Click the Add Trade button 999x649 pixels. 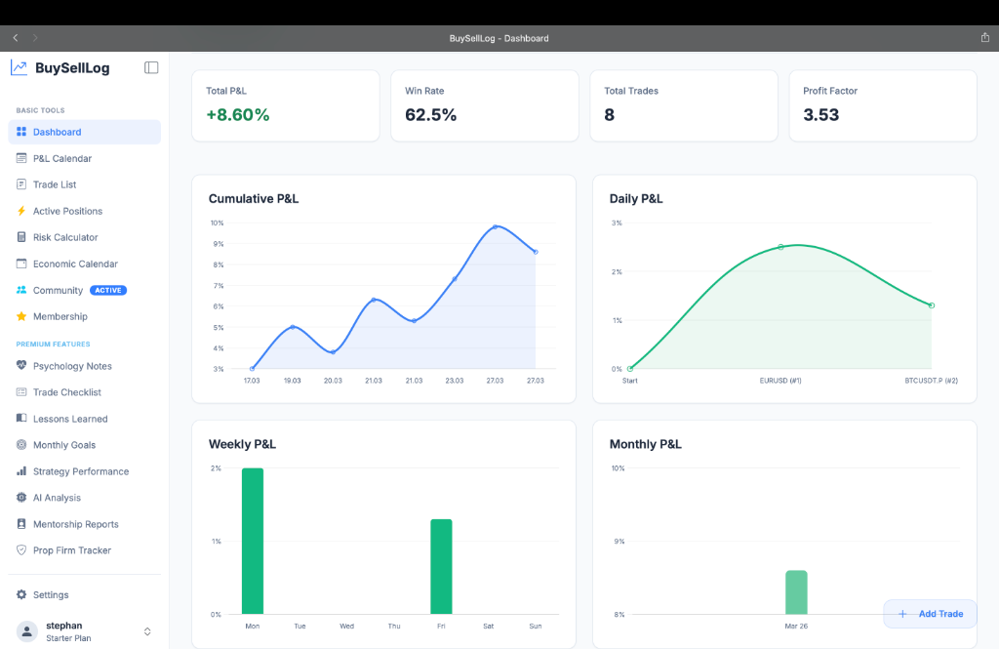click(x=930, y=614)
